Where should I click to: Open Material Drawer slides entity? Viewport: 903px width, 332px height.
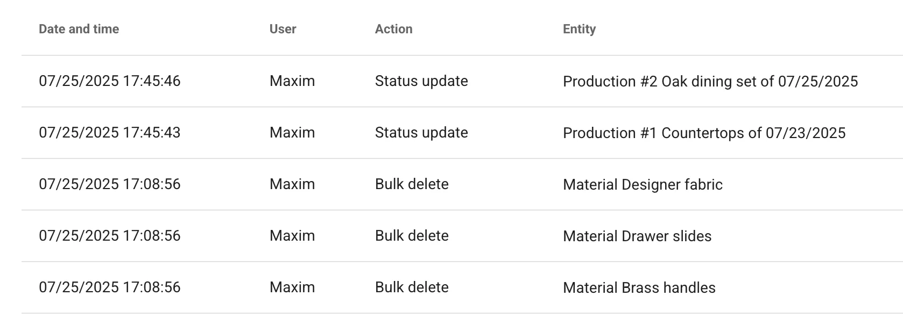(x=637, y=236)
